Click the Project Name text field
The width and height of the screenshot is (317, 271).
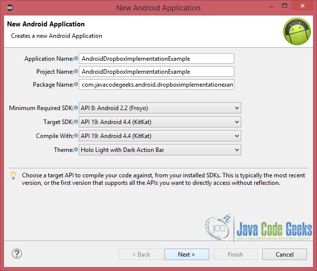click(x=157, y=72)
